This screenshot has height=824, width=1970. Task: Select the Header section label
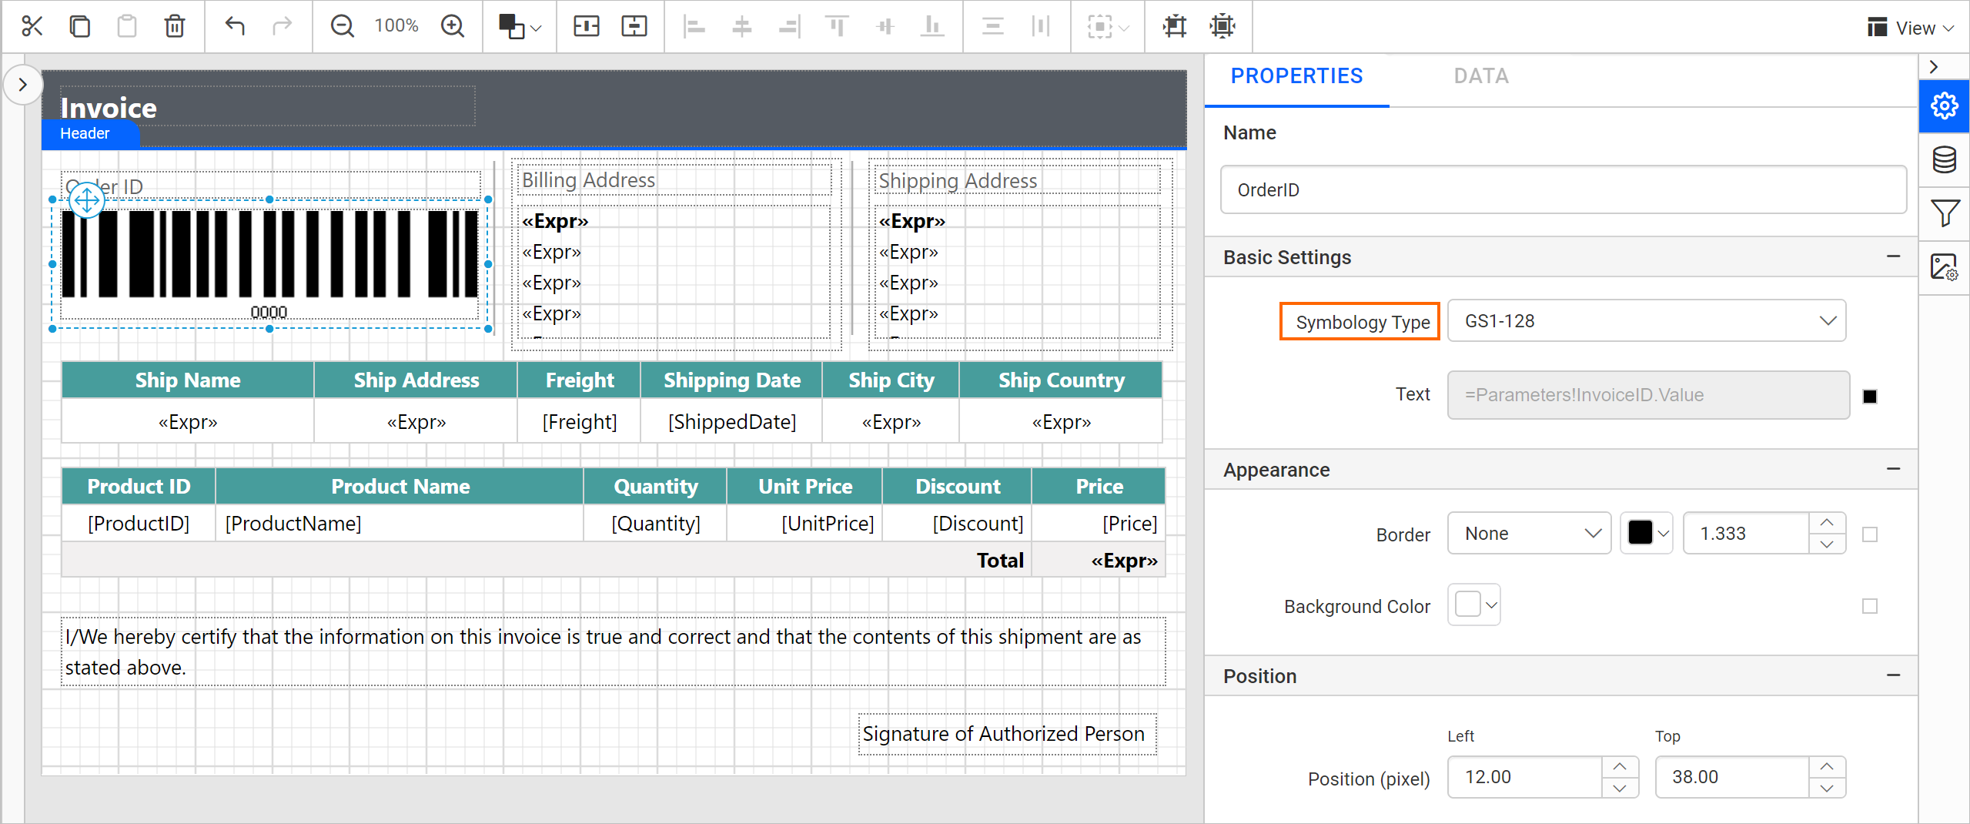point(90,134)
